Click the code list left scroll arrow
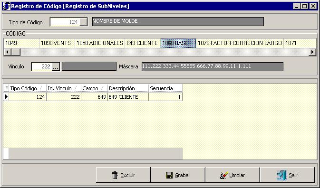Screen dimensions: 320x188 click(8, 52)
